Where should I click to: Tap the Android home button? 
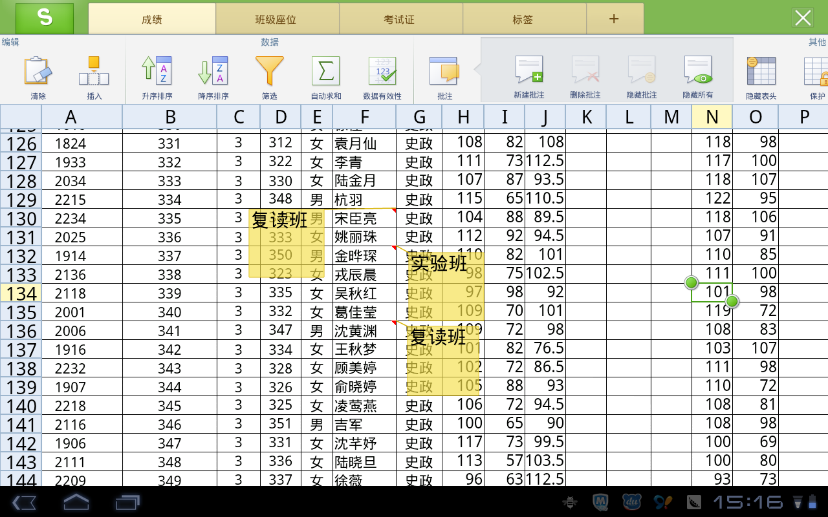[76, 502]
